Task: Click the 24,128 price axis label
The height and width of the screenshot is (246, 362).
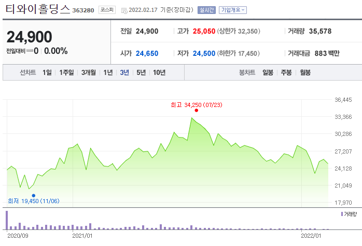Action: click(x=343, y=168)
